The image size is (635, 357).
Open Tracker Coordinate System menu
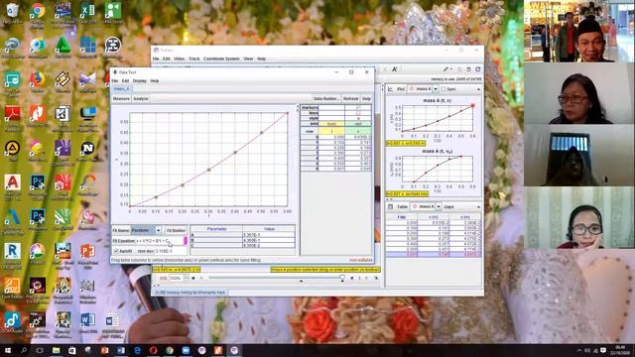point(221,59)
